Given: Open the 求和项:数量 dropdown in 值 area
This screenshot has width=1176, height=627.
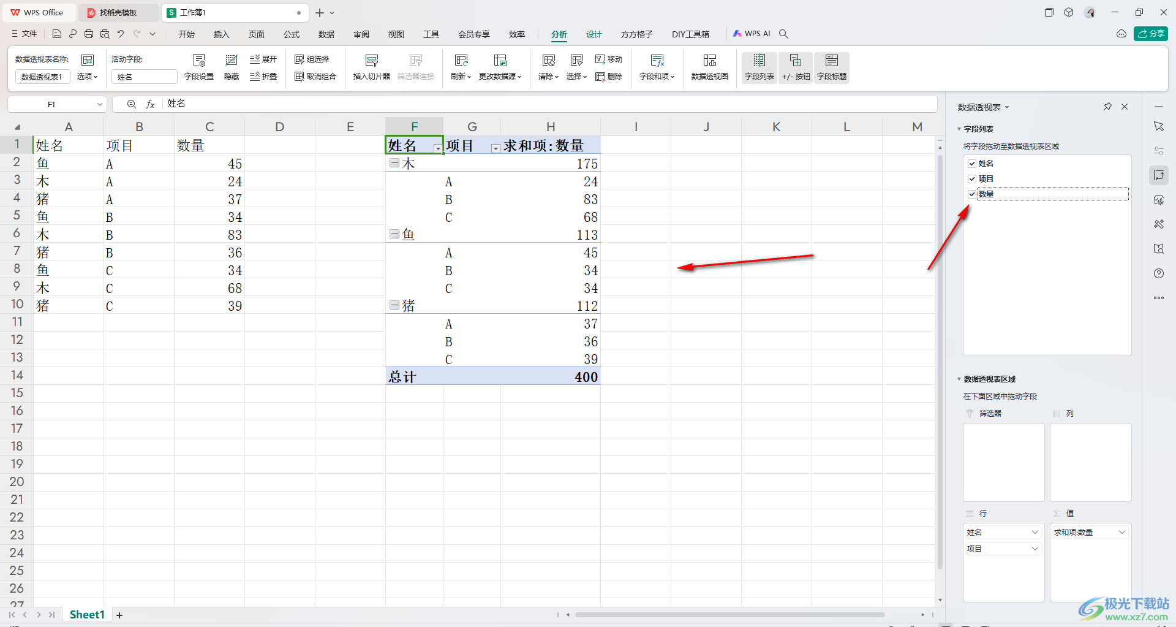Looking at the screenshot, I should point(1122,533).
